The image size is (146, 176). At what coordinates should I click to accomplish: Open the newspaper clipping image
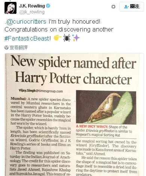point(74,114)
